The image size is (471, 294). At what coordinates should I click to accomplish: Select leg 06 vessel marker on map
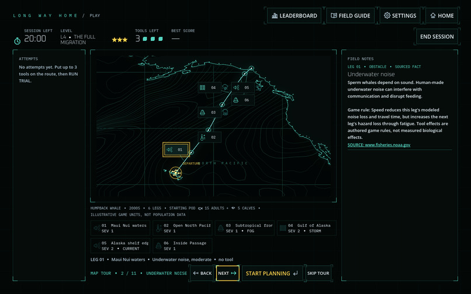pos(243,100)
